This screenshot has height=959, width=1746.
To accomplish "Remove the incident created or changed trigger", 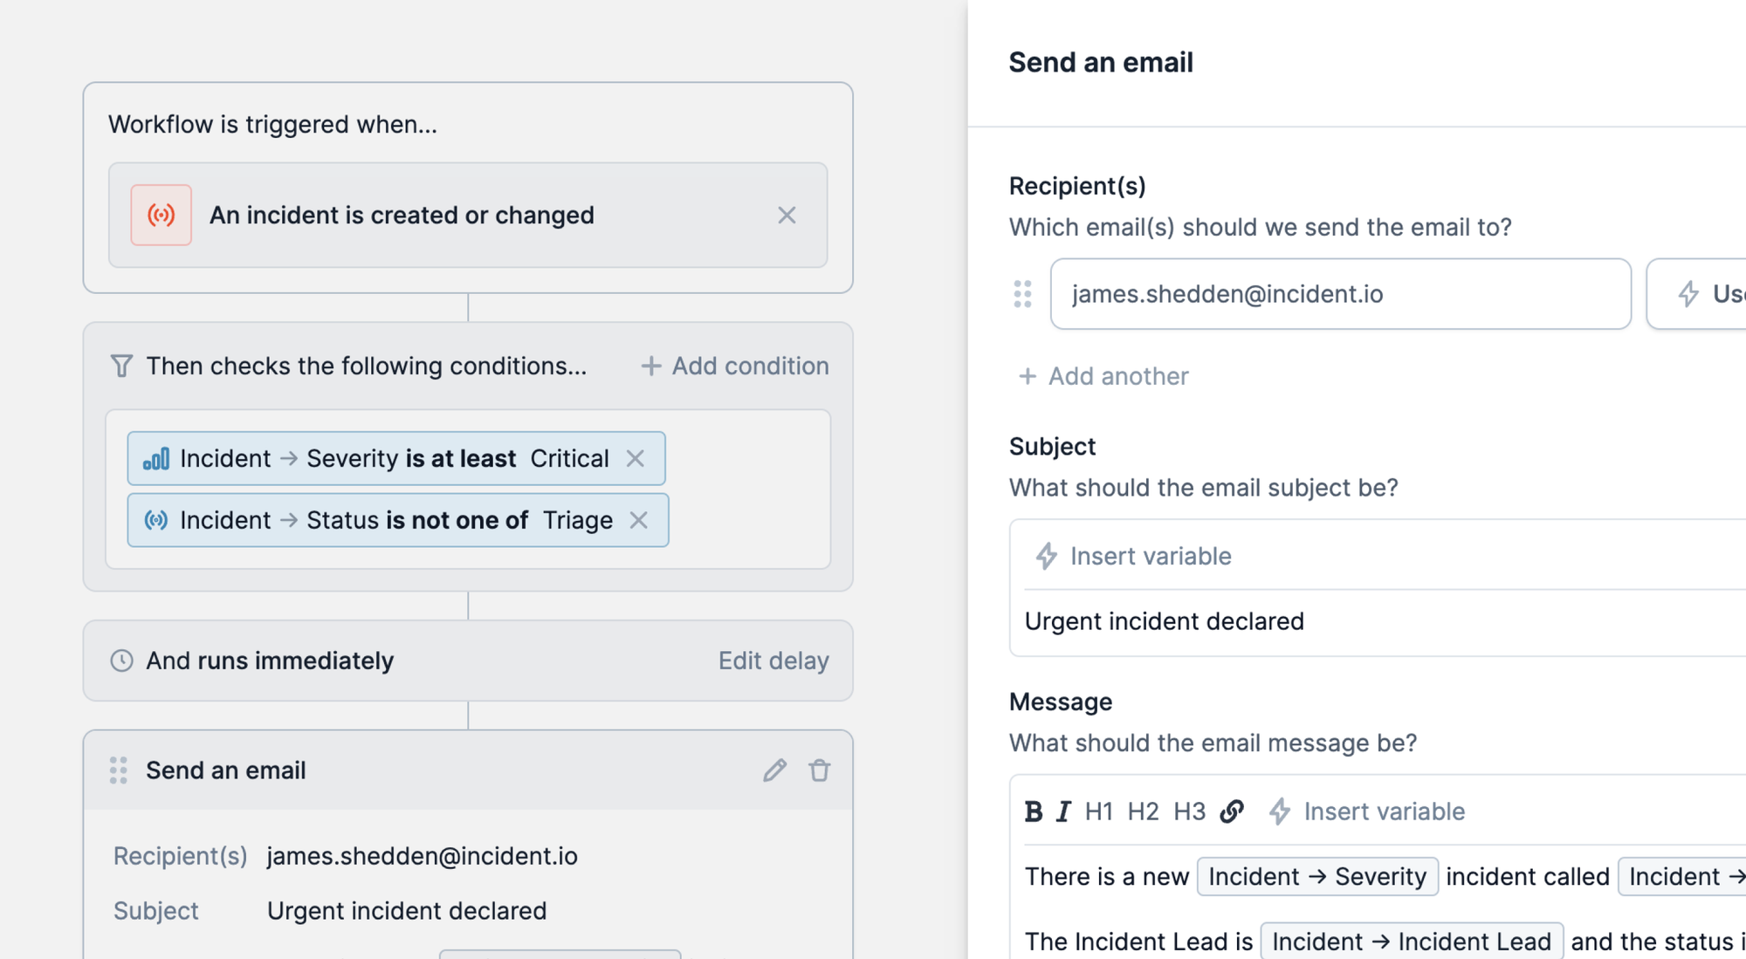I will 787,216.
